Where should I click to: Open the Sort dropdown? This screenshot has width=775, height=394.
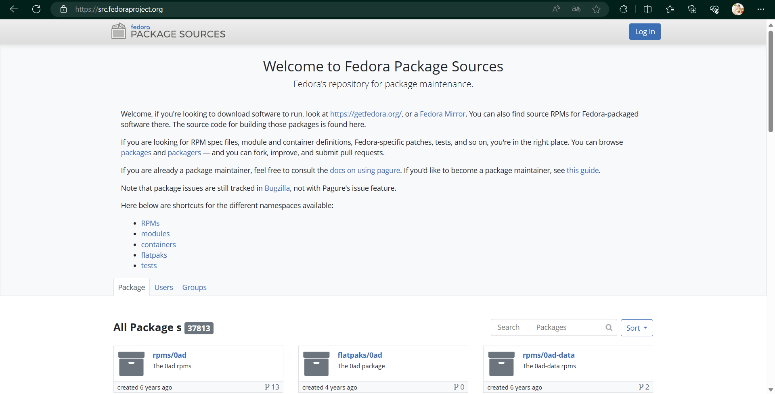(637, 328)
